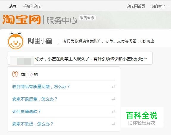Click enter arrow icon on 收到商品有质量问题 row
Viewport: 171px width, 135px height.
pos(113,87)
